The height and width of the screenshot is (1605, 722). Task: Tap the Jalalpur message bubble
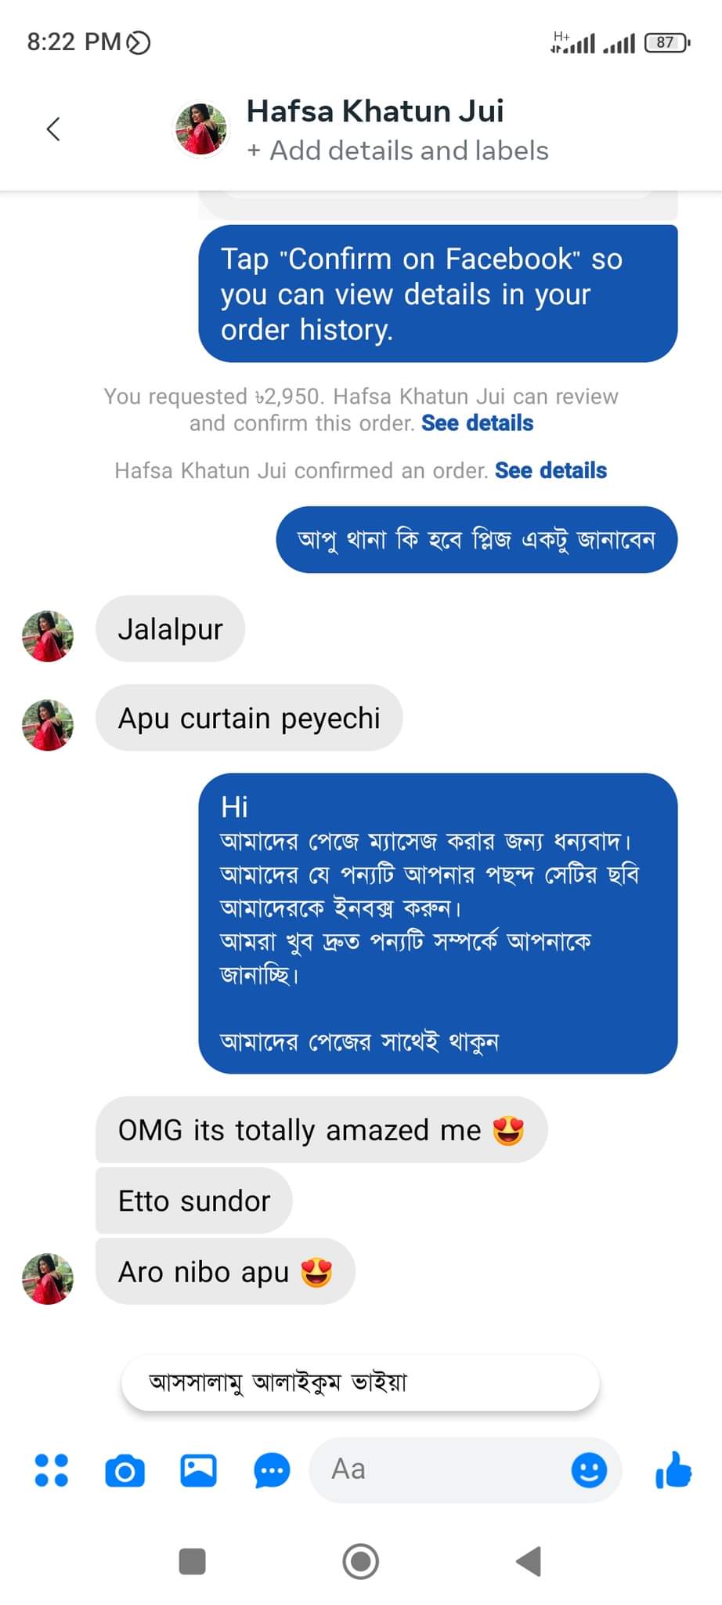(170, 629)
